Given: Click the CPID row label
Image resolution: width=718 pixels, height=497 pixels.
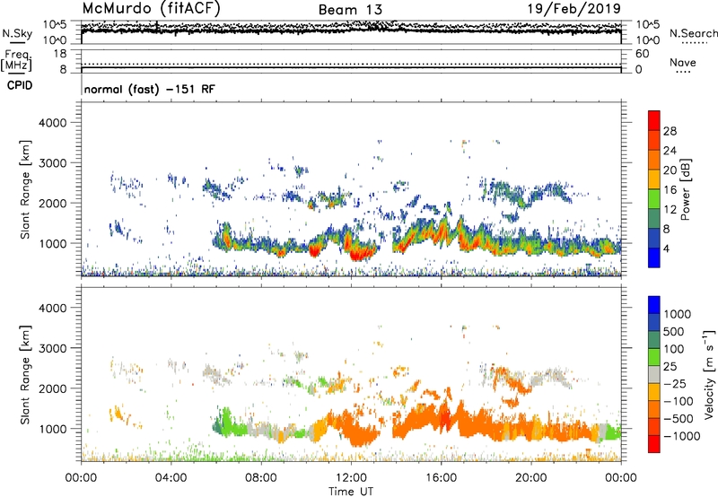Looking at the screenshot, I should point(20,85).
